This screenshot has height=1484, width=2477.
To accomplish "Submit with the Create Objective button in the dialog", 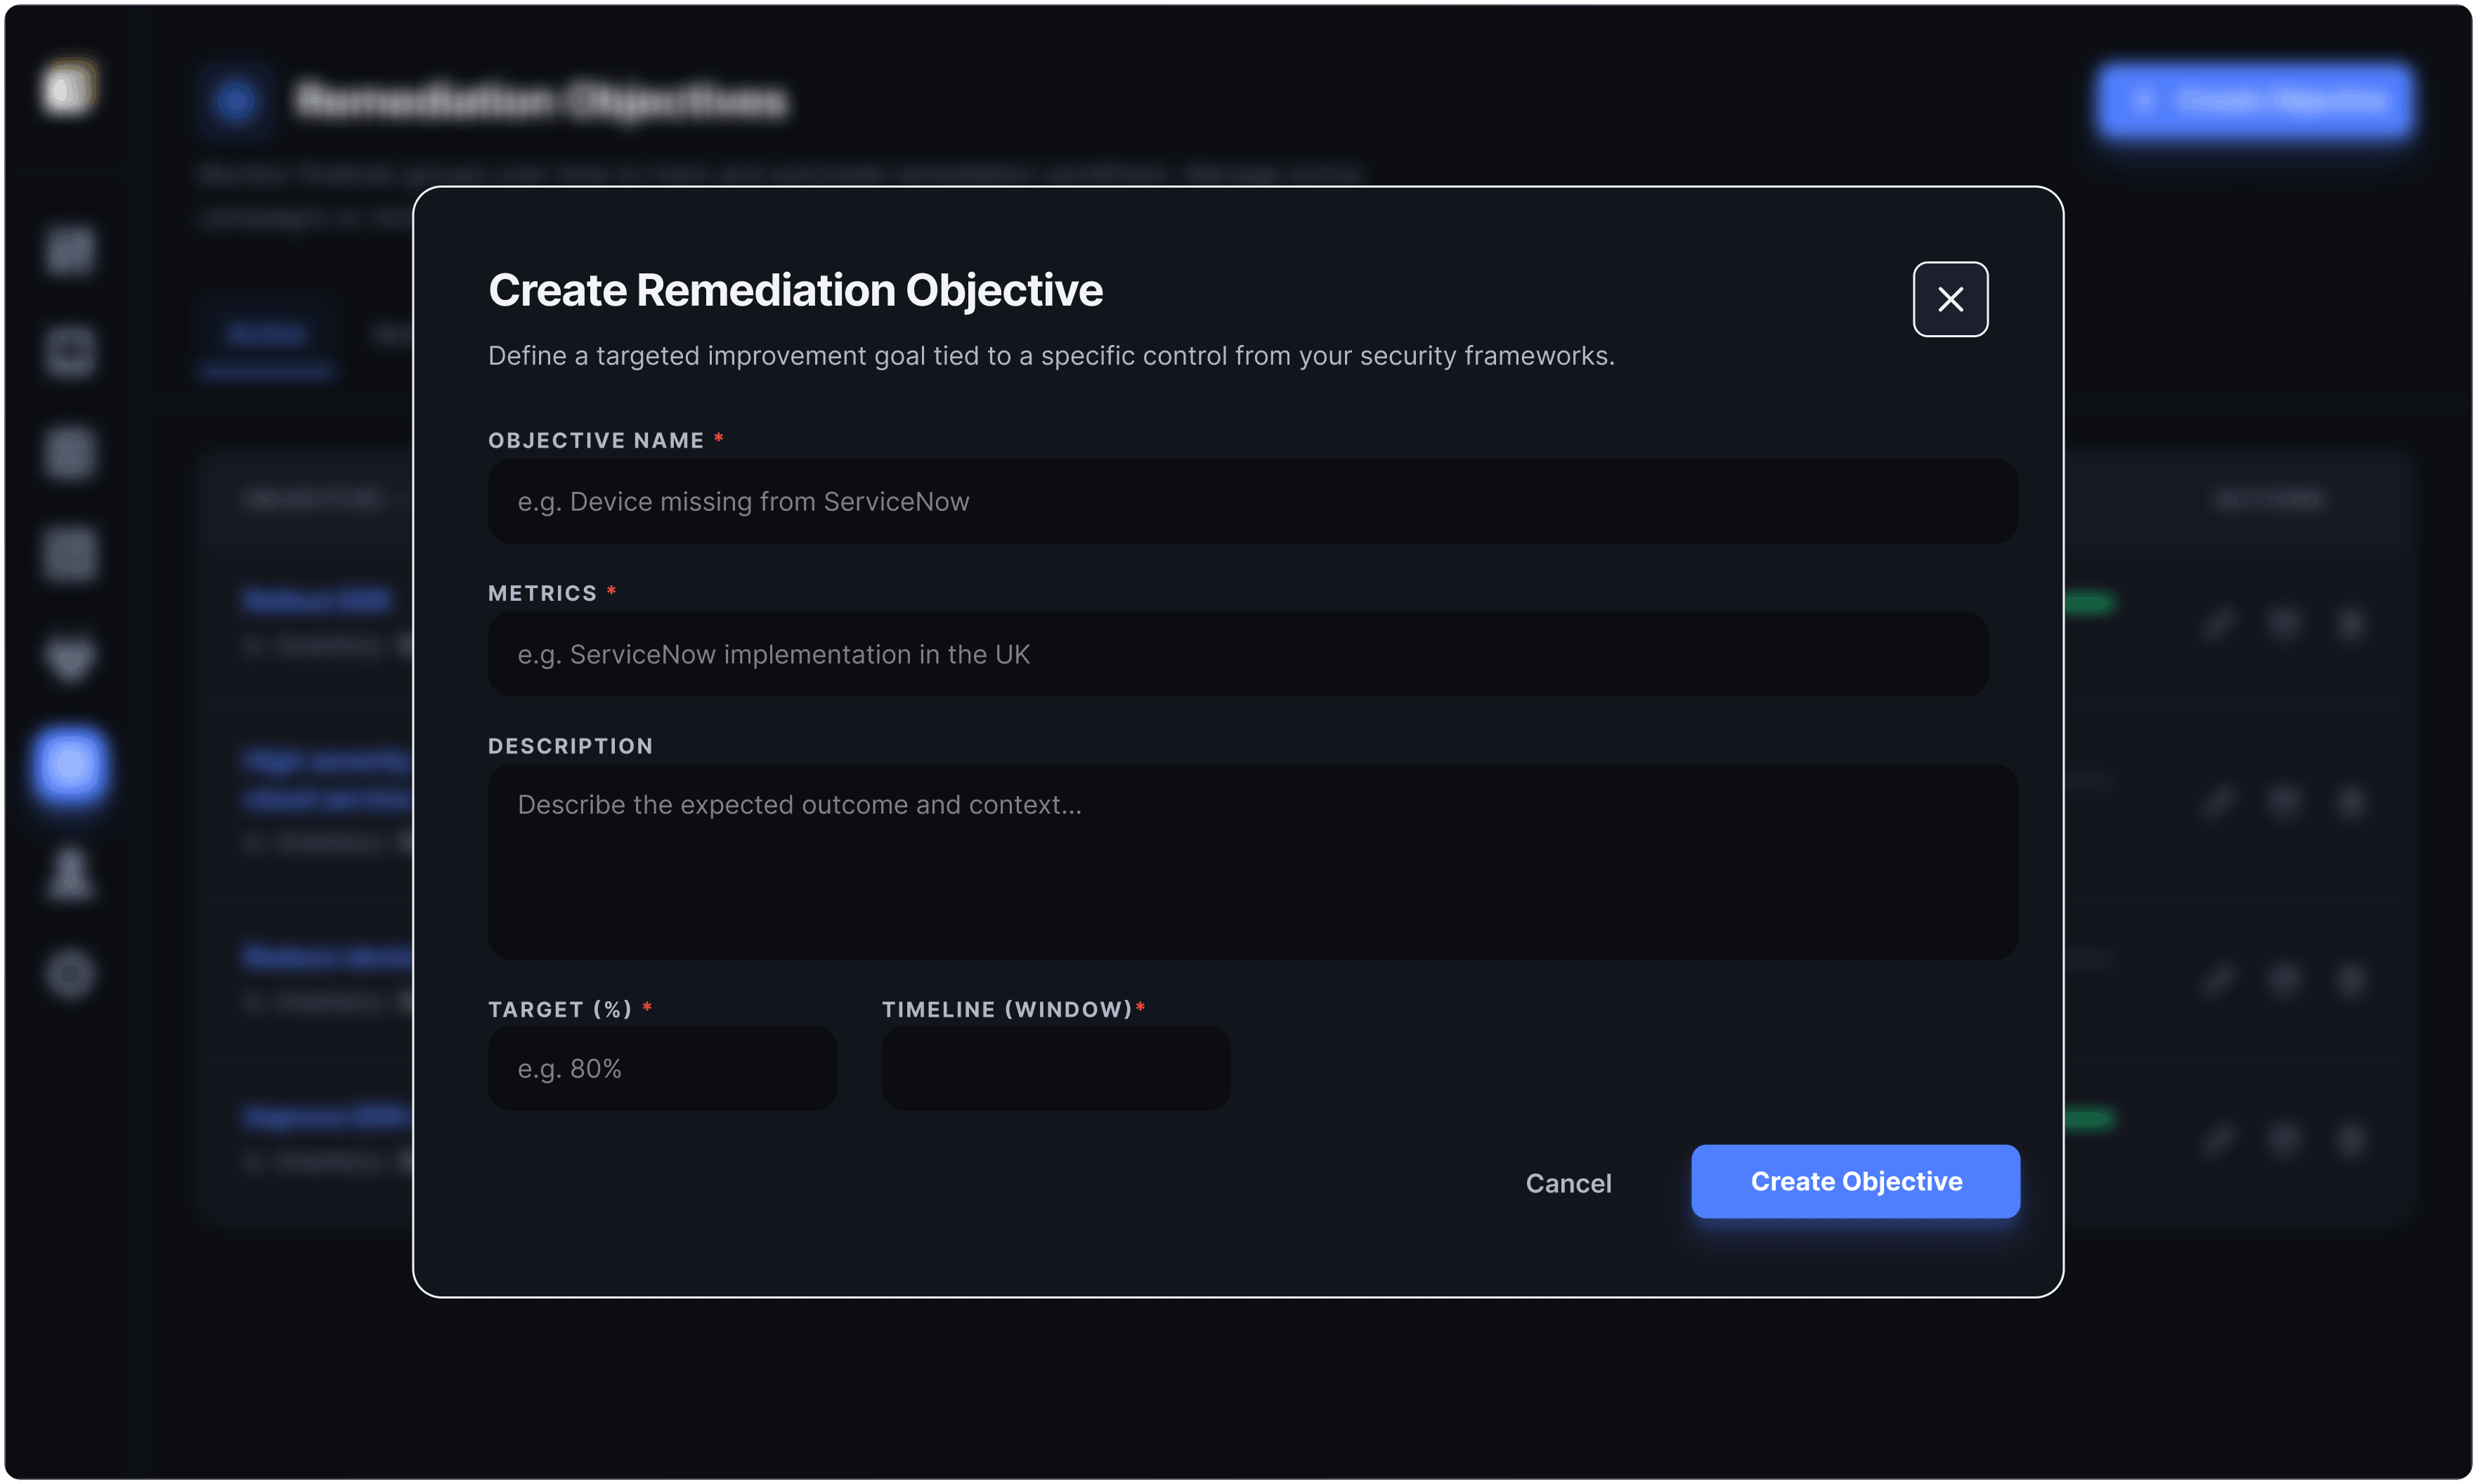I will coord(1855,1181).
